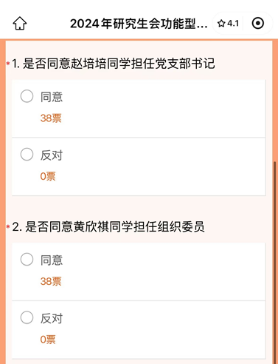Screen dimensions: 278x364
Task: Click the star rating 4.1 icon
Action: point(228,24)
